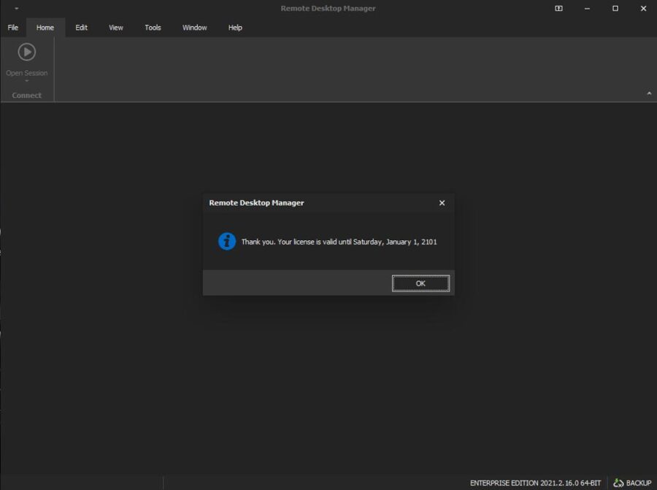Screen dimensions: 657x490
Task: Click the Enterprise Edition version text
Action: click(535, 483)
